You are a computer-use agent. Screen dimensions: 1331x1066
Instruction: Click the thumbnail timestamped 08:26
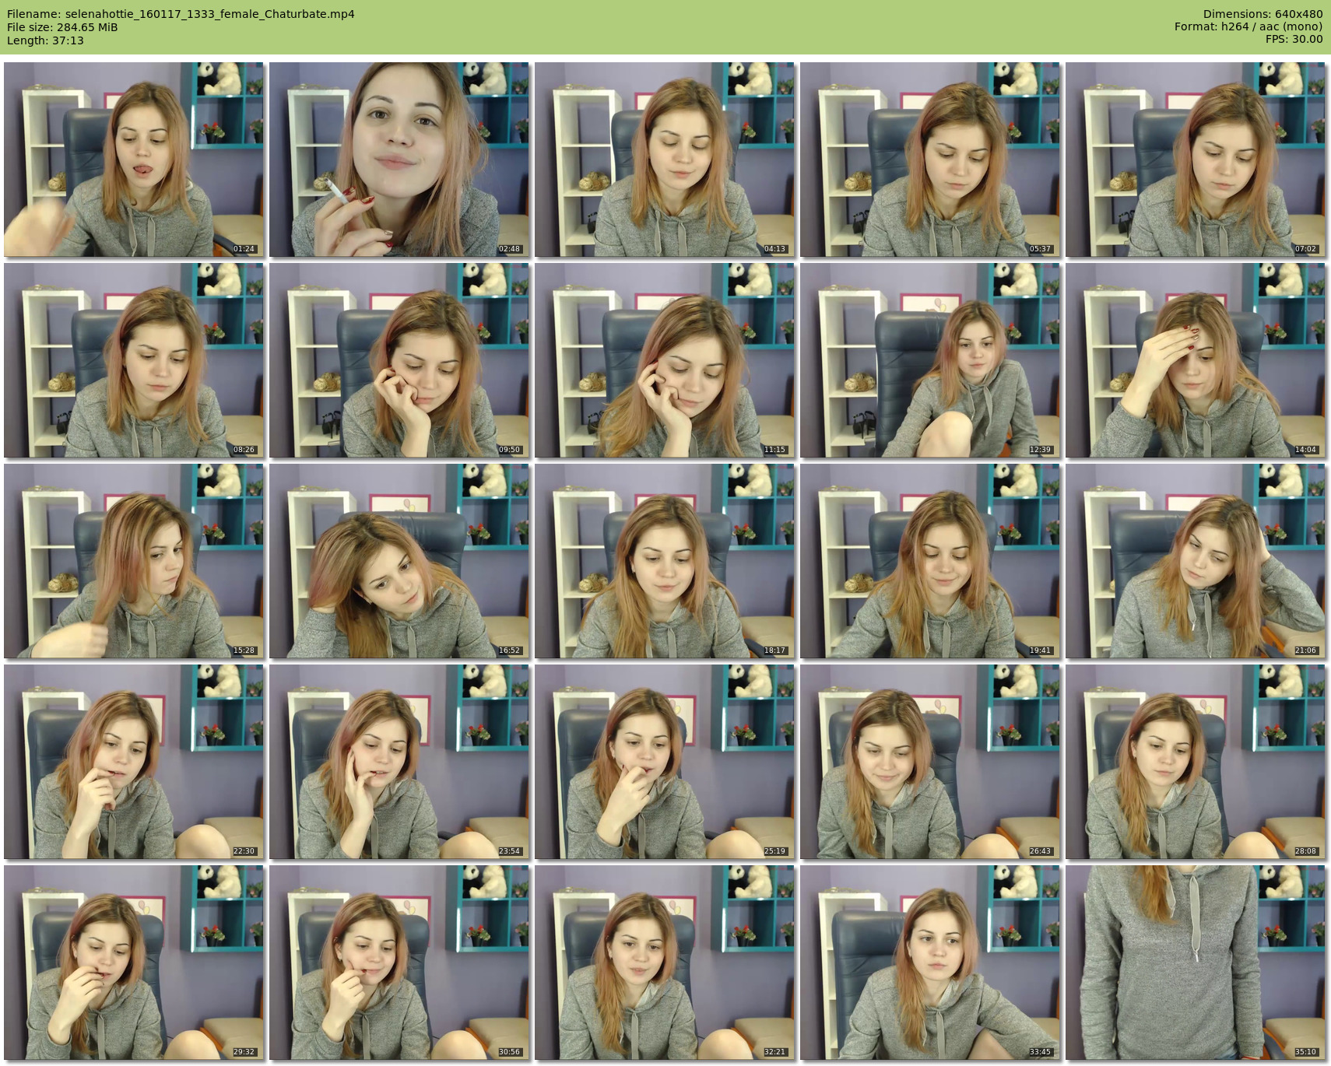133,360
